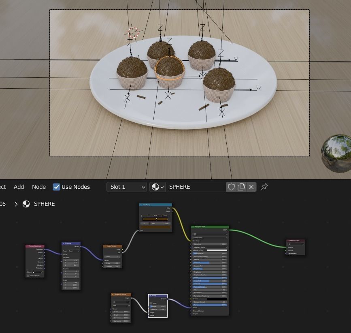Toggle fake user shield for SPHERE material
Image resolution: width=351 pixels, height=333 pixels.
point(231,187)
